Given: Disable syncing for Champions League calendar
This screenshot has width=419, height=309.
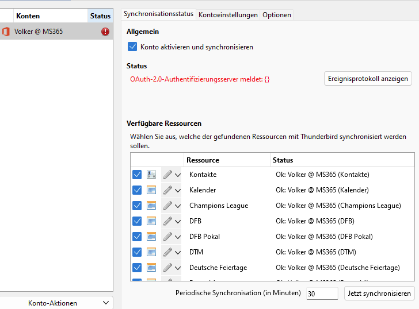Looking at the screenshot, I should tap(137, 206).
